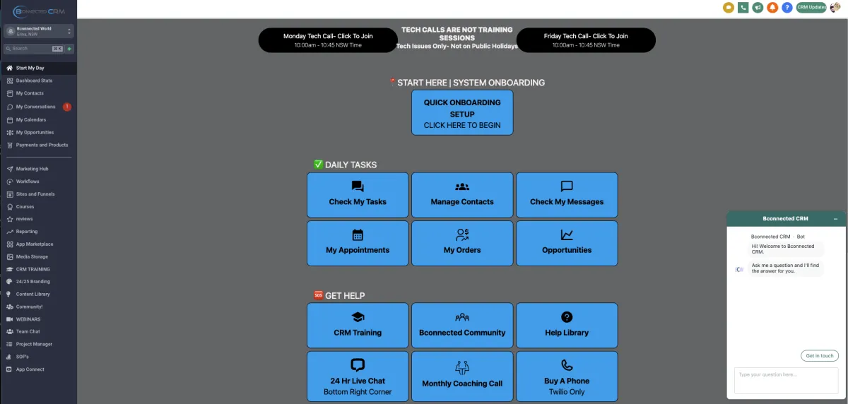Screen dimensions: 848x404
Task: Click the reviews star icon in sidebar
Action: tap(10, 219)
